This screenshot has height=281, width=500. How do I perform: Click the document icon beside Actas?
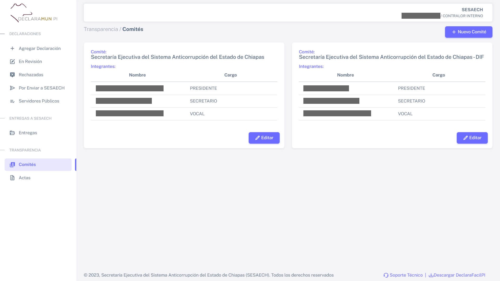pos(12,178)
